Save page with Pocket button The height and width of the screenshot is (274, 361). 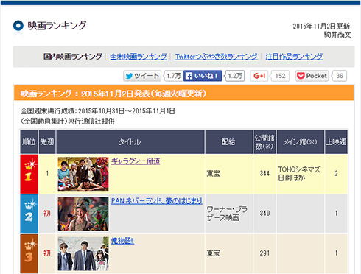tap(312, 76)
